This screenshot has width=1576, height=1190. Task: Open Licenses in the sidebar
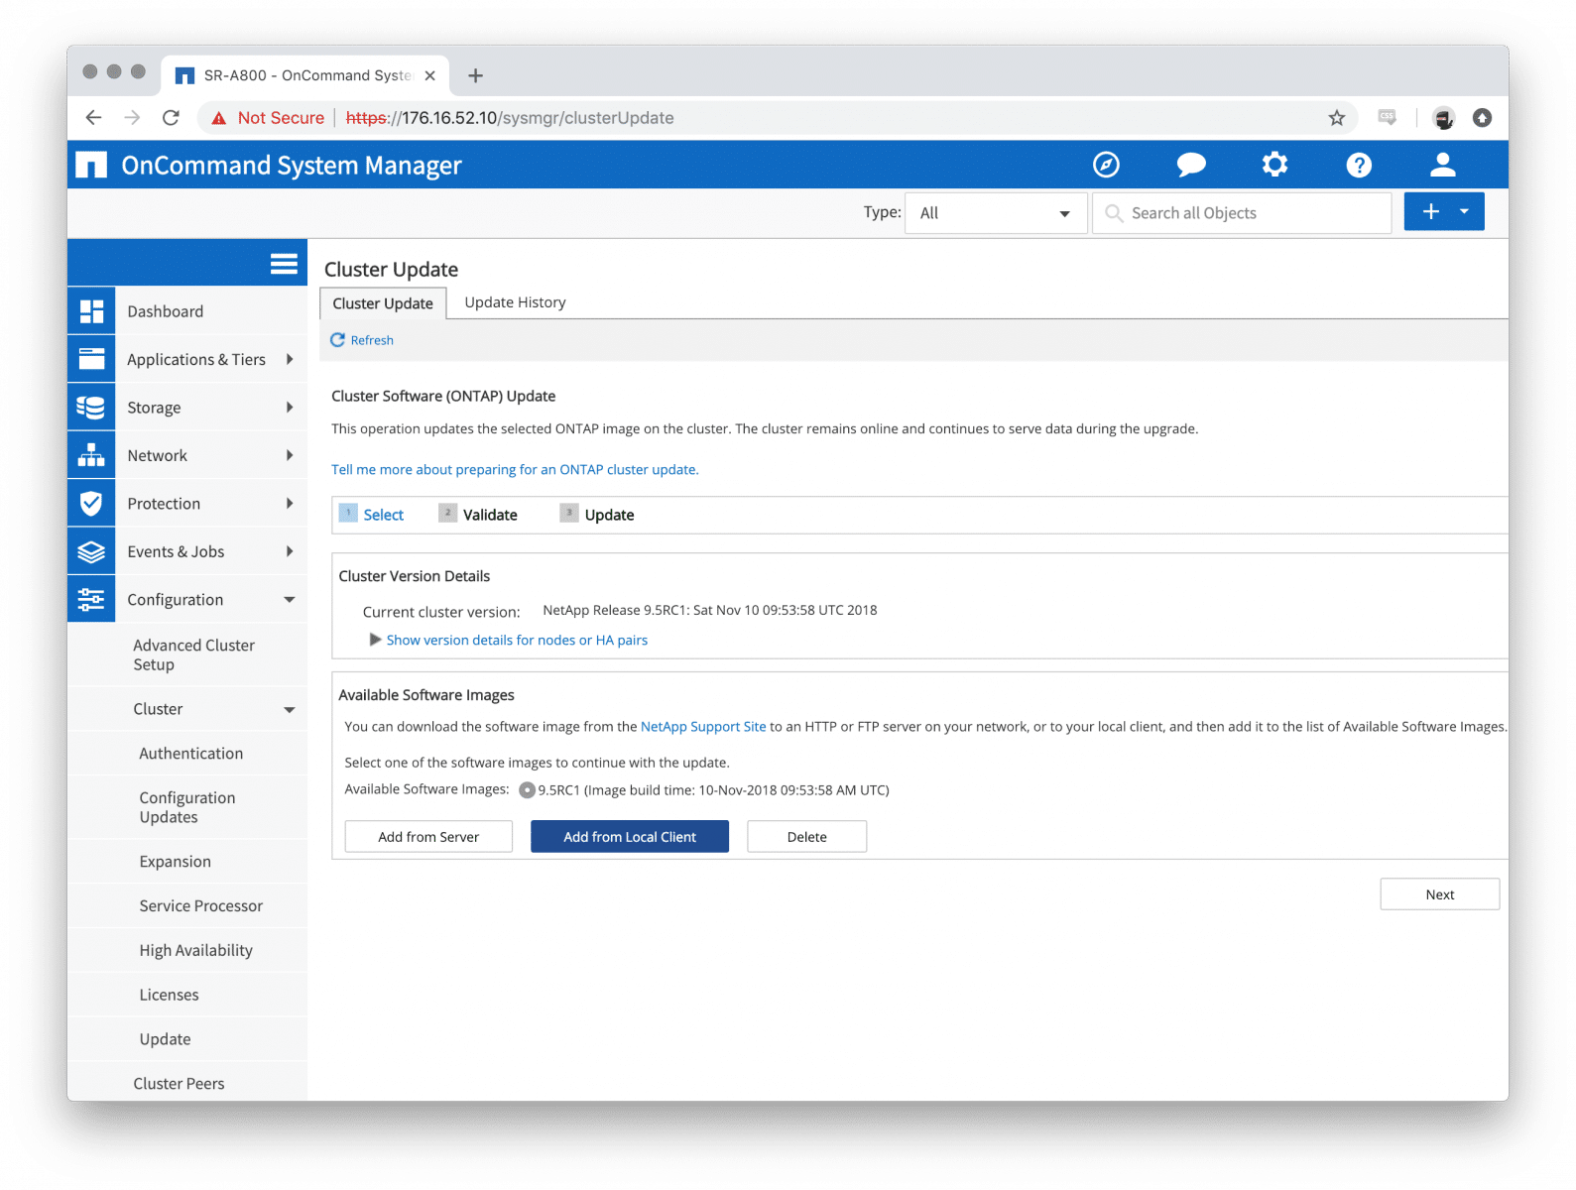[x=169, y=995]
